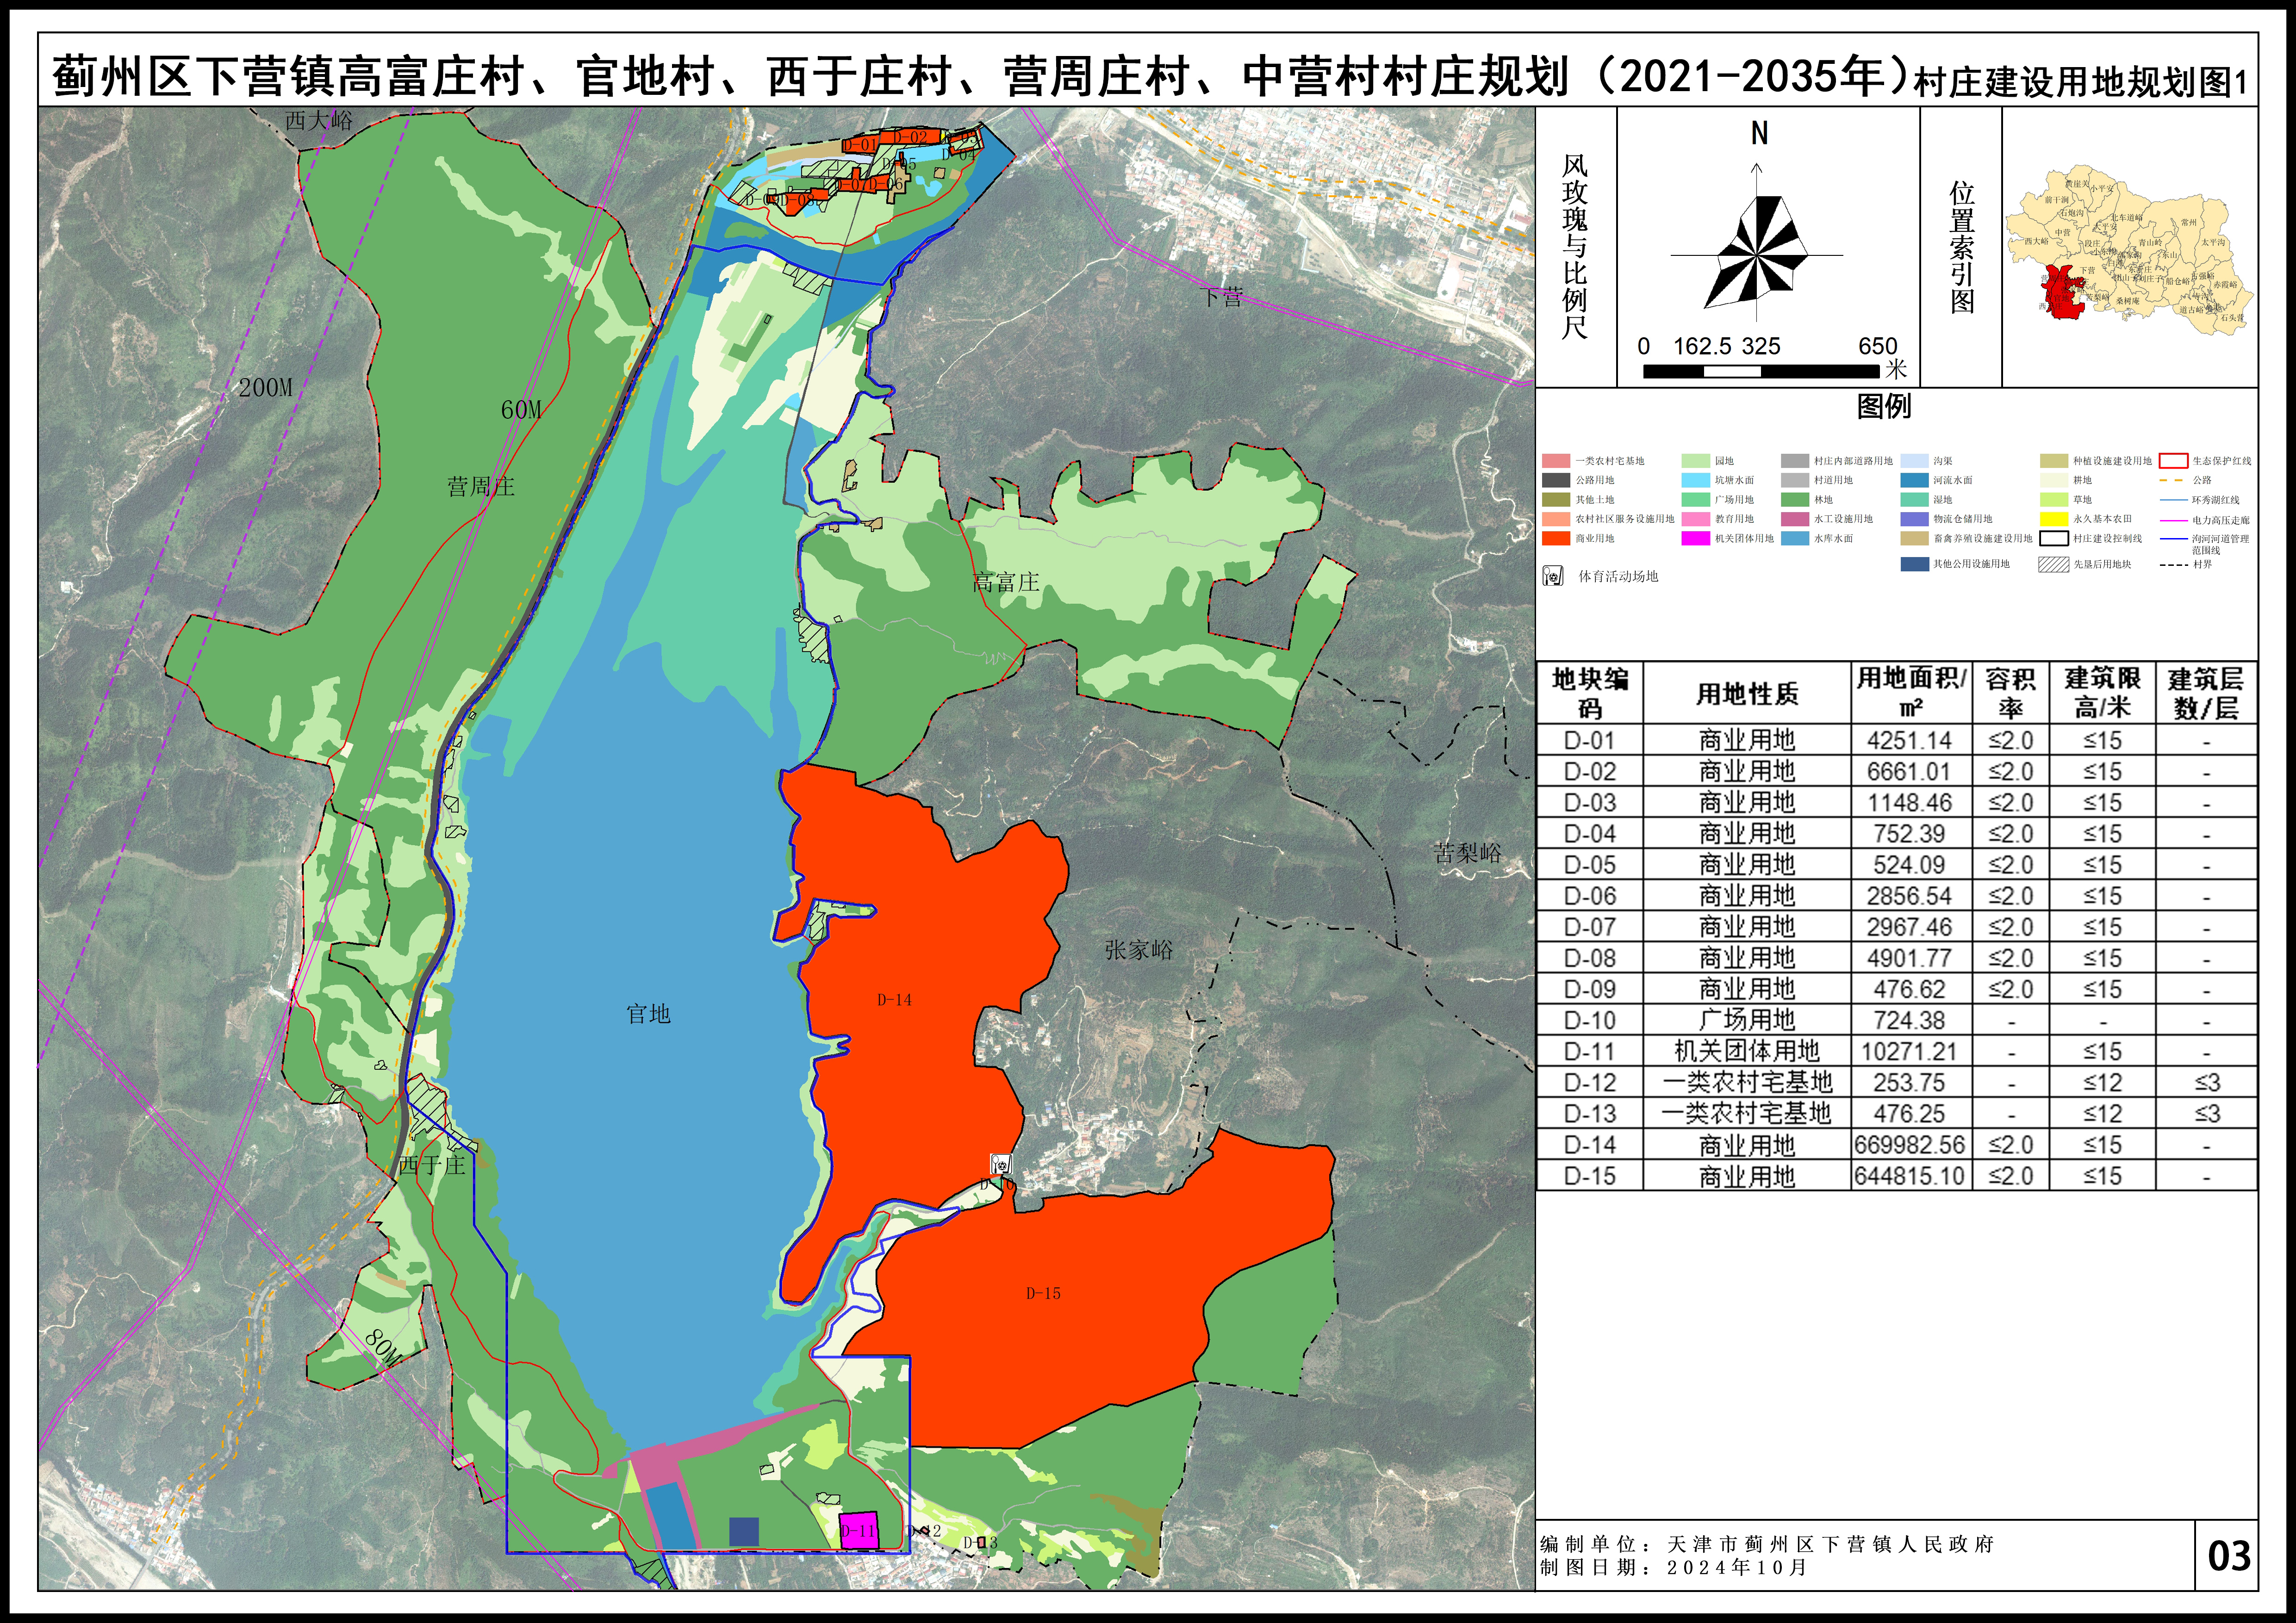Click the 林地 green legend swatch

1794,499
